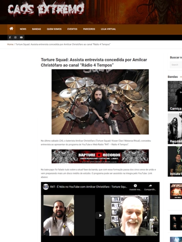Open the EVENTOS menu item
Screen dimensions: 182x242
click(x=72, y=29)
